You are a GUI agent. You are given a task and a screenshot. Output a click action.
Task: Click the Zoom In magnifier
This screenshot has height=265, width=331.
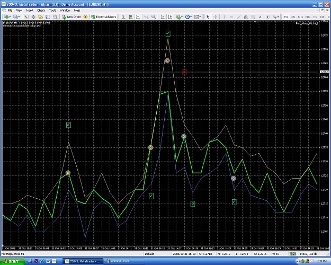146,17
